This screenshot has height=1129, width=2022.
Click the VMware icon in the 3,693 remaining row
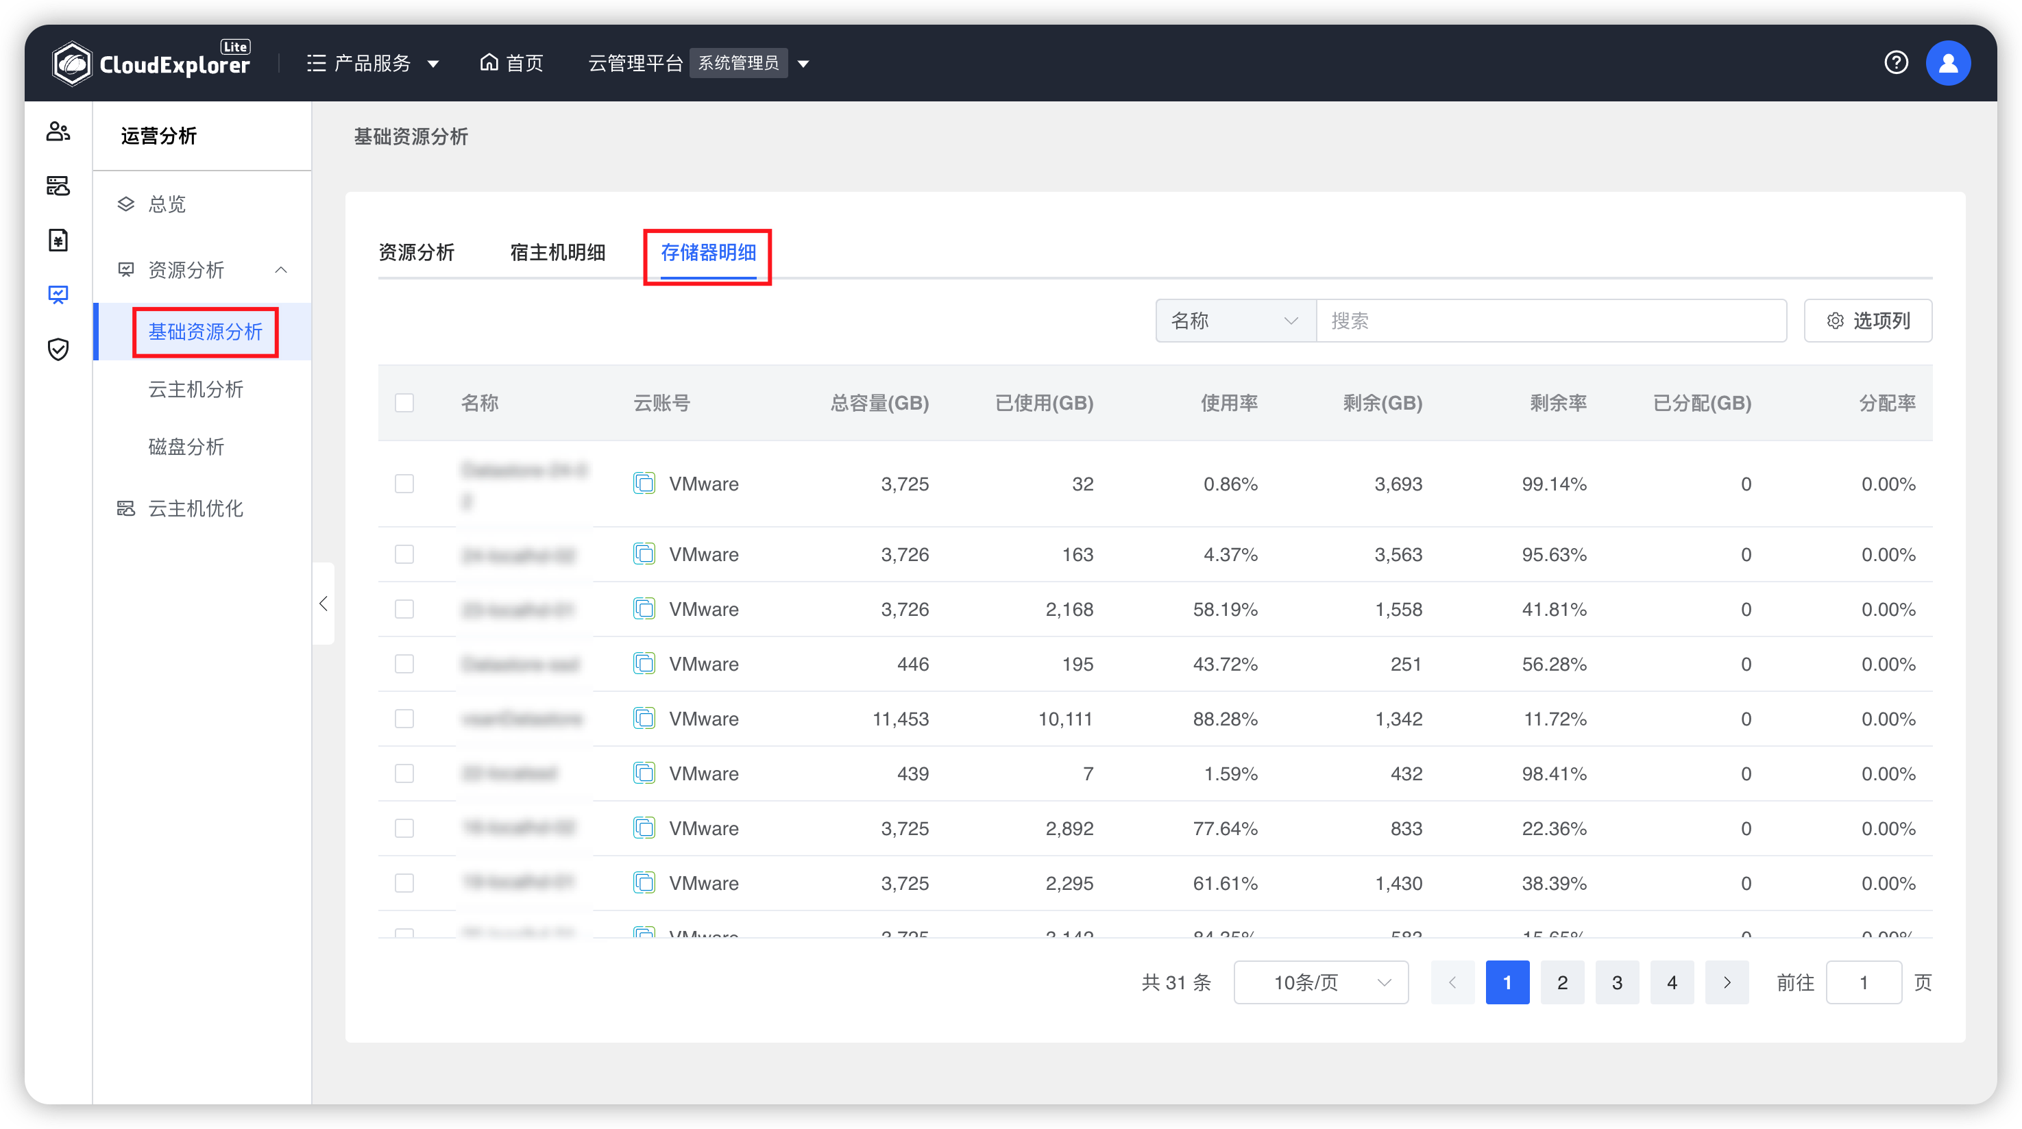pyautogui.click(x=644, y=483)
